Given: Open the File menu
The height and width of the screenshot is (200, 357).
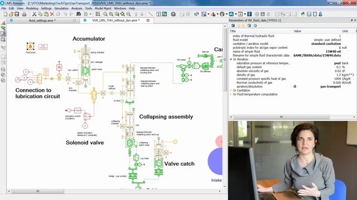Looking at the screenshot, I should pos(4,8).
